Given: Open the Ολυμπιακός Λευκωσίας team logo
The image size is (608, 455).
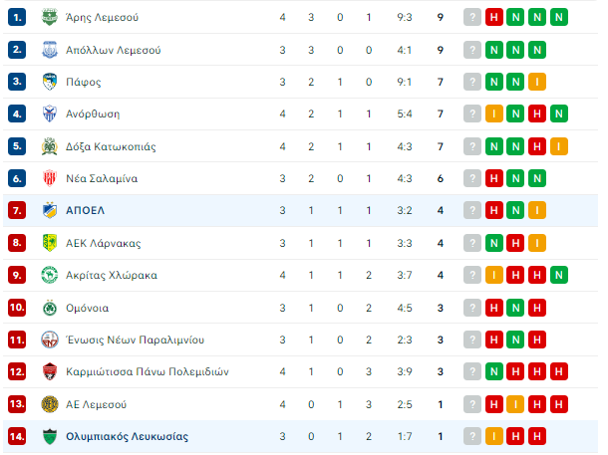Looking at the screenshot, I should click(49, 436).
